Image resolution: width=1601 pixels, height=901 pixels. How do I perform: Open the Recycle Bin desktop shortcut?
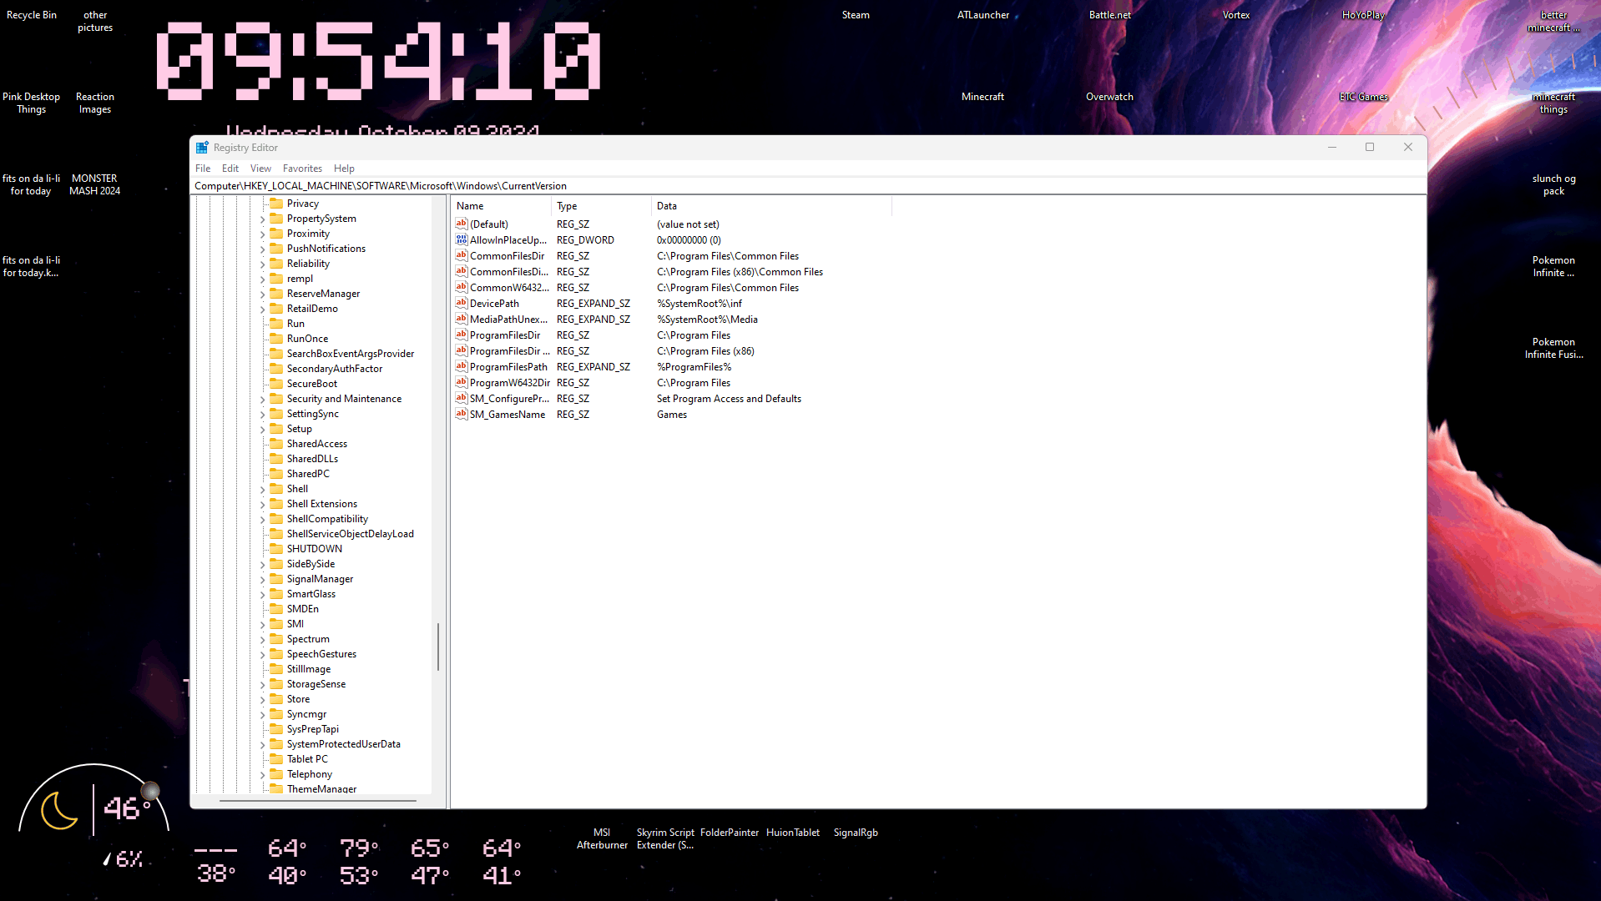click(x=32, y=15)
